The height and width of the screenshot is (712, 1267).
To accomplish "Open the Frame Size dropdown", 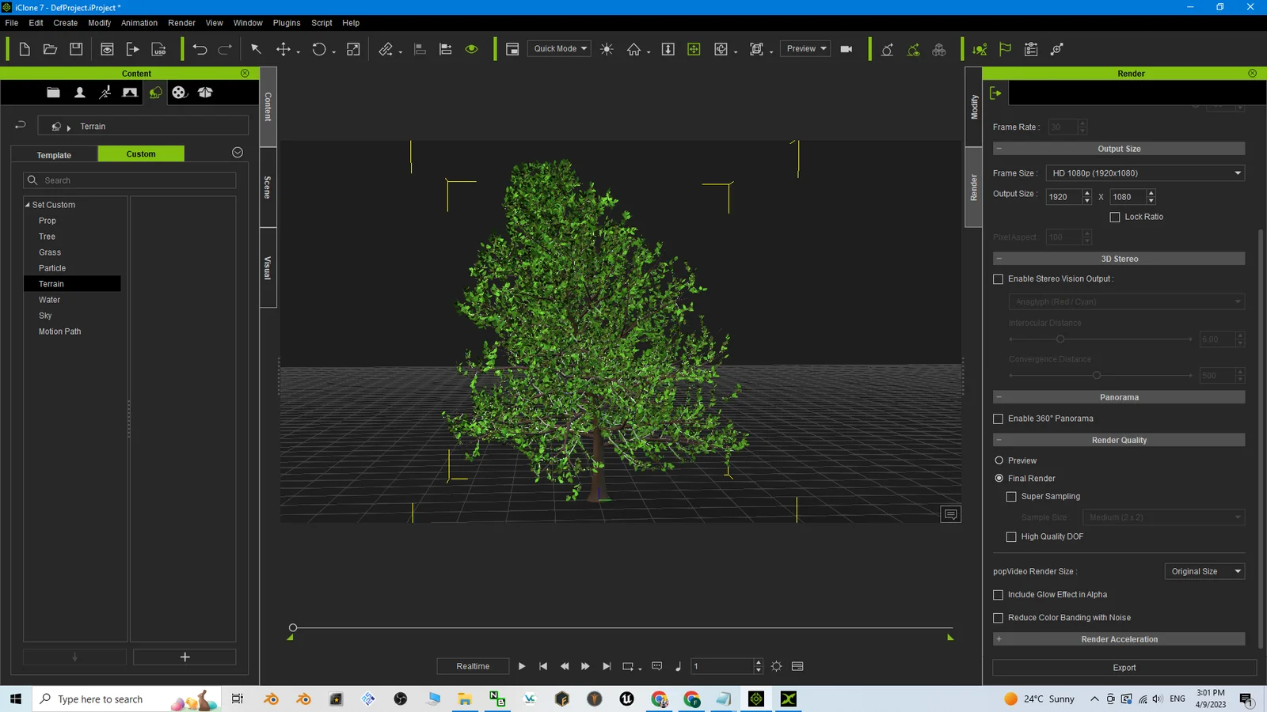I will click(x=1143, y=172).
